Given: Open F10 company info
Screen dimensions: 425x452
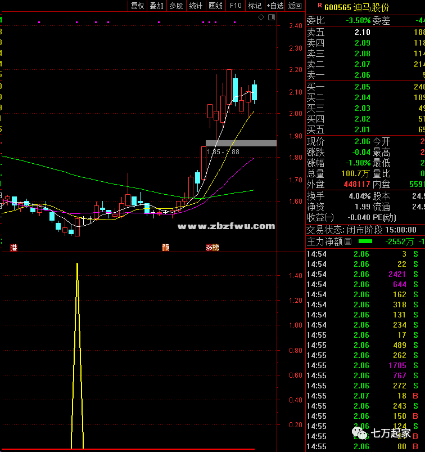Looking at the screenshot, I should pyautogui.click(x=235, y=6).
